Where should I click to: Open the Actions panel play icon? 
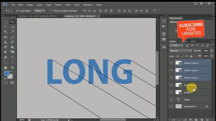click(x=164, y=26)
